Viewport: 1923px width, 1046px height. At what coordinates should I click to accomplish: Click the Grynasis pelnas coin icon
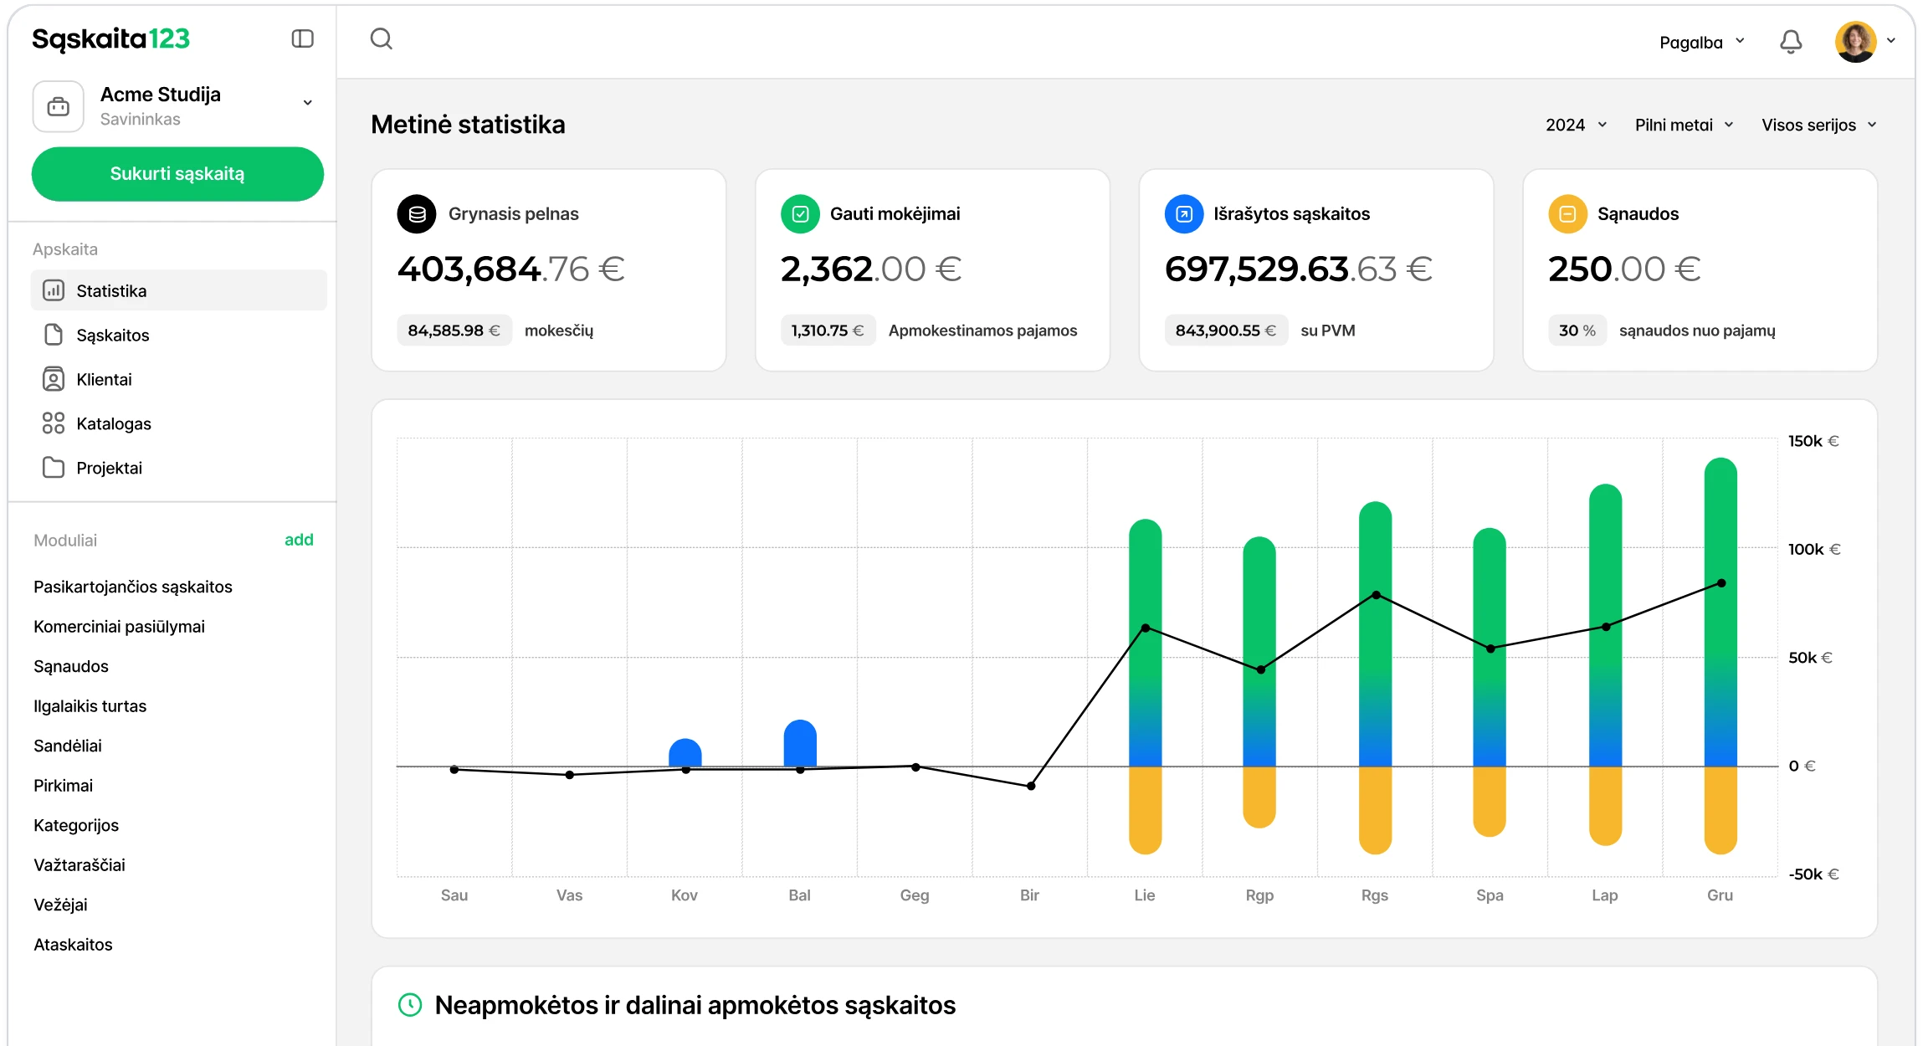(x=417, y=214)
